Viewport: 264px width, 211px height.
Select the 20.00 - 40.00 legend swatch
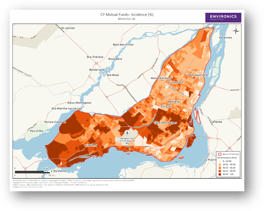(220, 165)
